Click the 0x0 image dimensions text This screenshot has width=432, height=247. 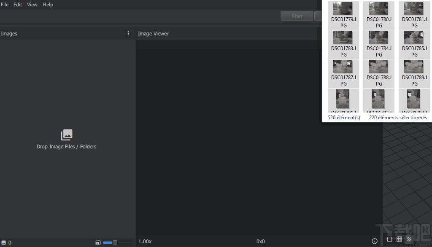(x=260, y=242)
